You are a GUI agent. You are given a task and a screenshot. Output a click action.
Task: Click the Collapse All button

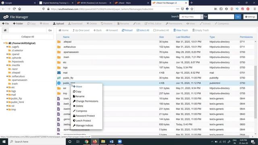28,37
